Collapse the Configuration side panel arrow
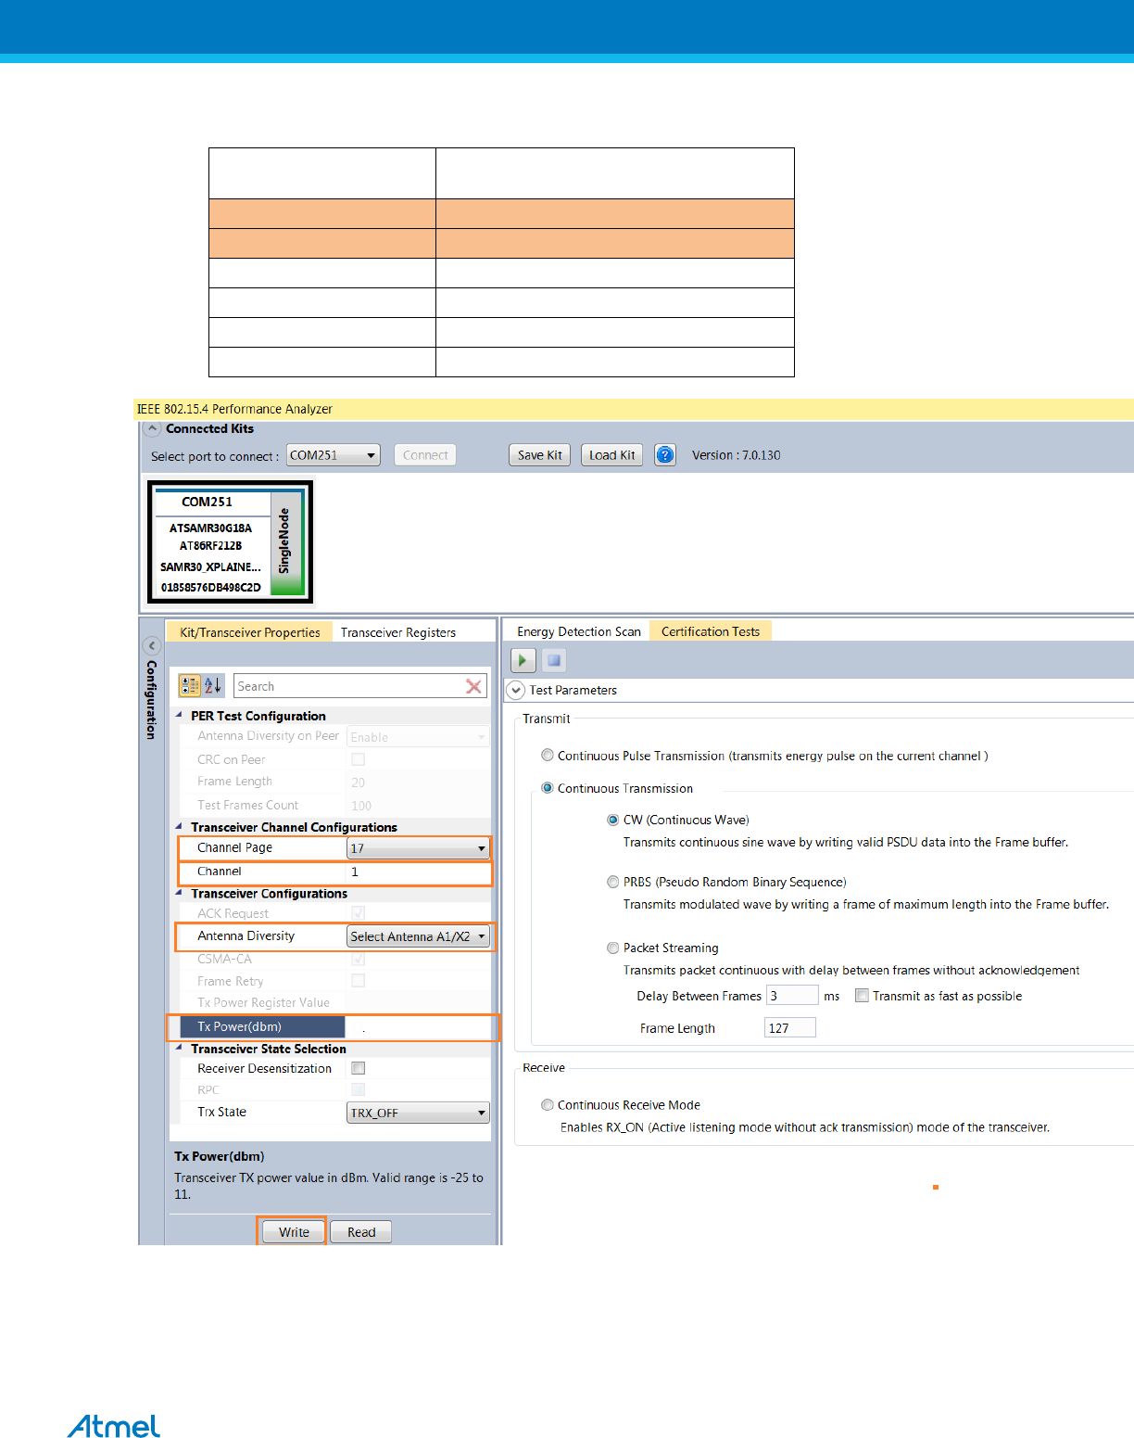1134x1438 pixels. 152,645
